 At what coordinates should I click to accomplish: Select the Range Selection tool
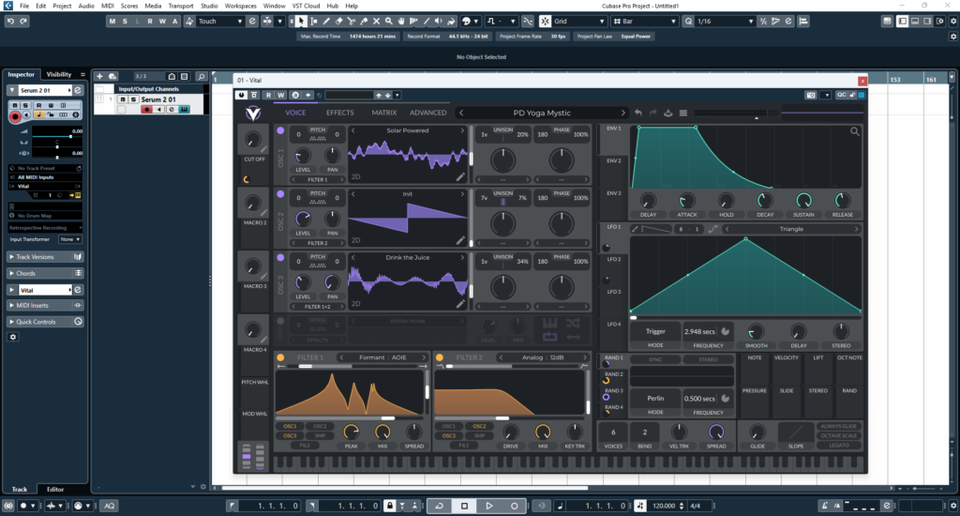coord(313,21)
